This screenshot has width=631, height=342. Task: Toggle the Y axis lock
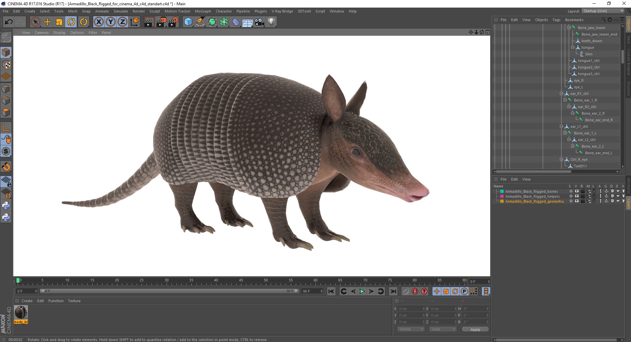click(111, 22)
